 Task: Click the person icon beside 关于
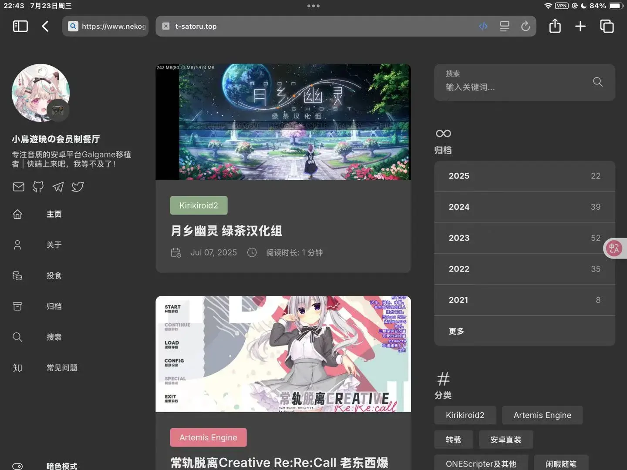(17, 245)
